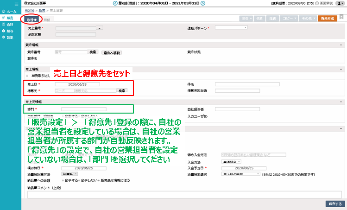Open the 入金方法 dropdown

[x=231, y=162]
